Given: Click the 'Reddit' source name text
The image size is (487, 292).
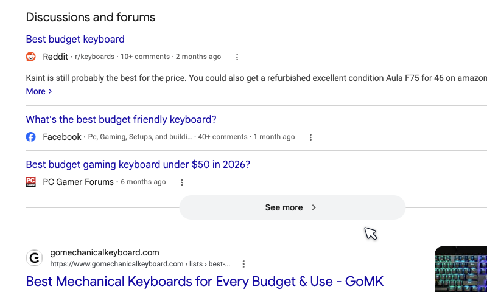Looking at the screenshot, I should click(55, 57).
